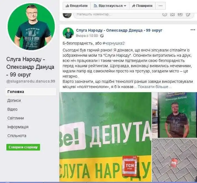Open the large ДЕПУТАТ poster photo
197x183 pixels.
(x=106, y=137)
